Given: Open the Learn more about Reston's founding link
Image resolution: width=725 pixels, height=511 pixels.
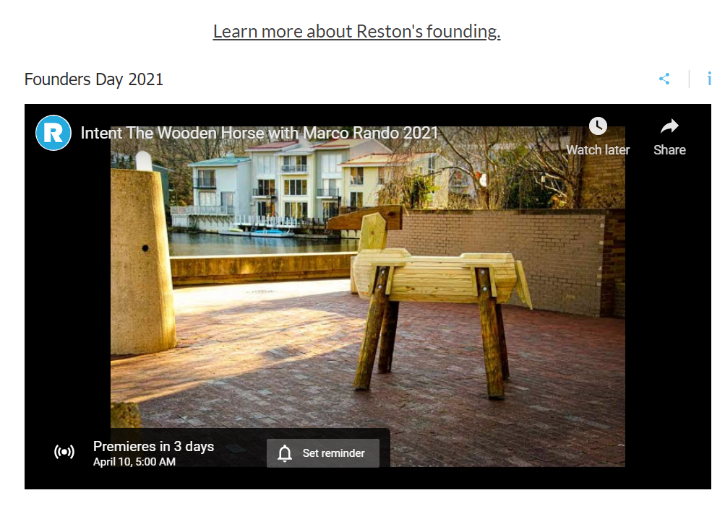Looking at the screenshot, I should 356,31.
